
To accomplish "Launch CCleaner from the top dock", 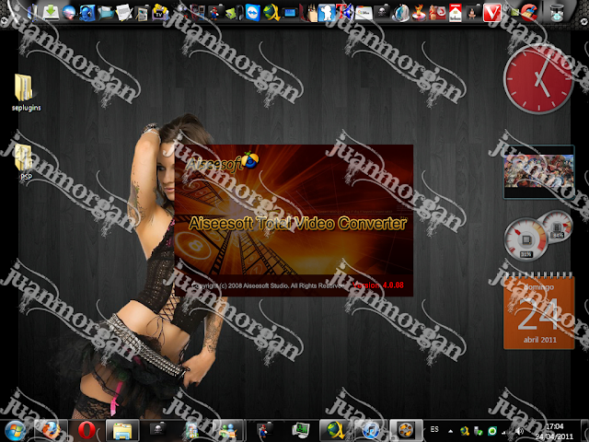I will pos(529,12).
